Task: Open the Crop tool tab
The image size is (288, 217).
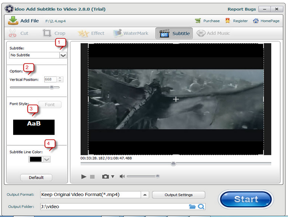Action: coord(54,33)
